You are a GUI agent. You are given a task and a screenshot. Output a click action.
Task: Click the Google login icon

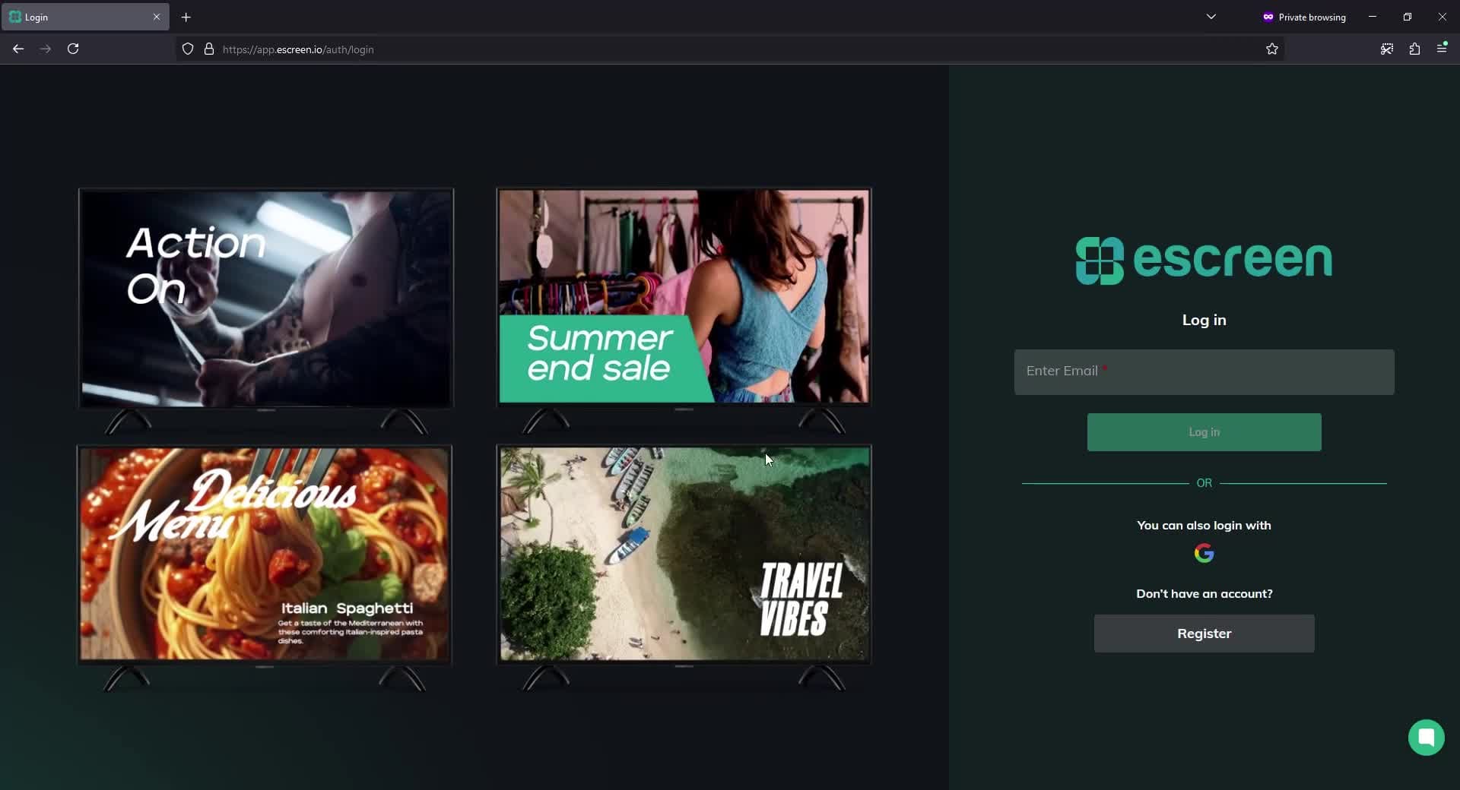[1204, 553]
